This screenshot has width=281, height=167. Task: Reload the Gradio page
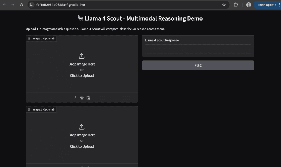click(x=21, y=5)
